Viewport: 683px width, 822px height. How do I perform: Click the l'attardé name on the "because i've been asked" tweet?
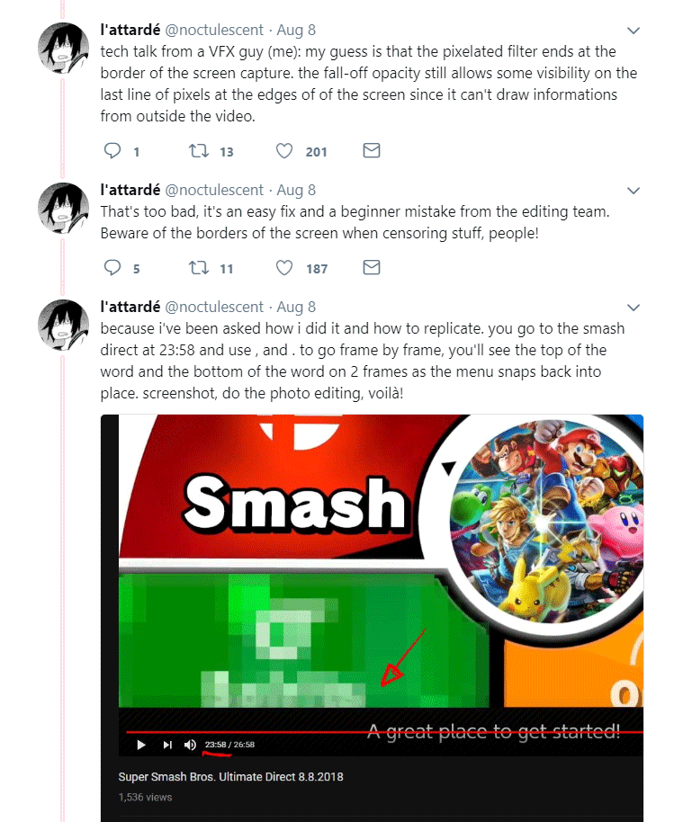(x=130, y=307)
